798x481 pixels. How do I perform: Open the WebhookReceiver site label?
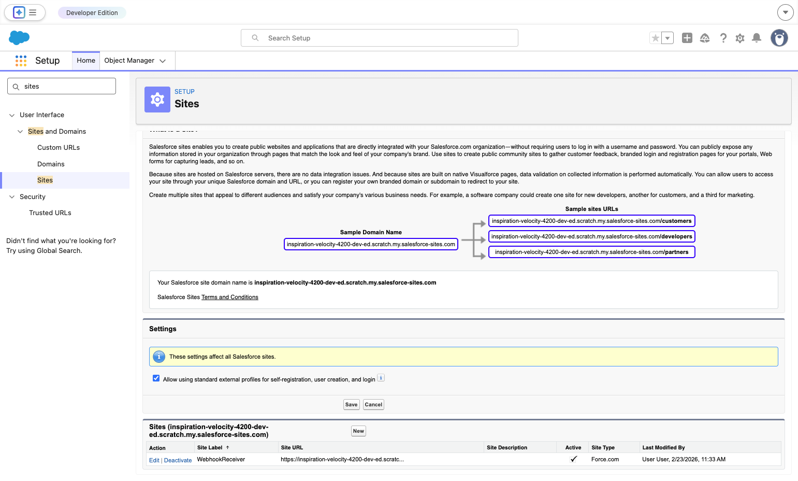pos(221,460)
